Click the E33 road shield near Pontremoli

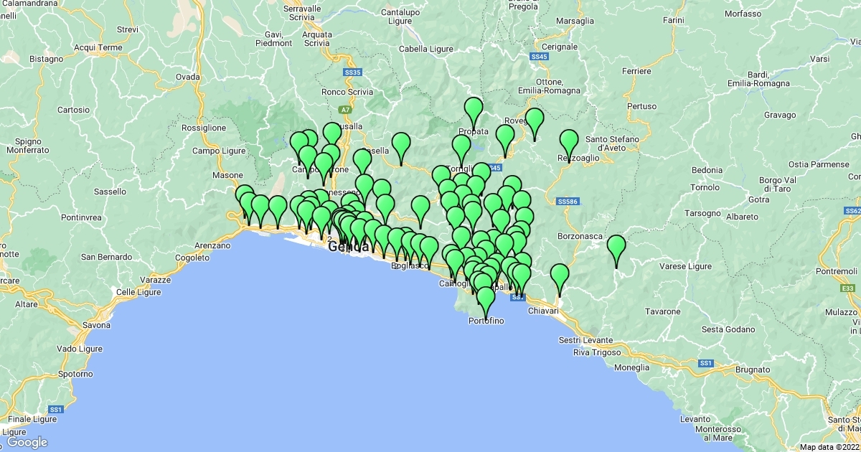tap(847, 288)
